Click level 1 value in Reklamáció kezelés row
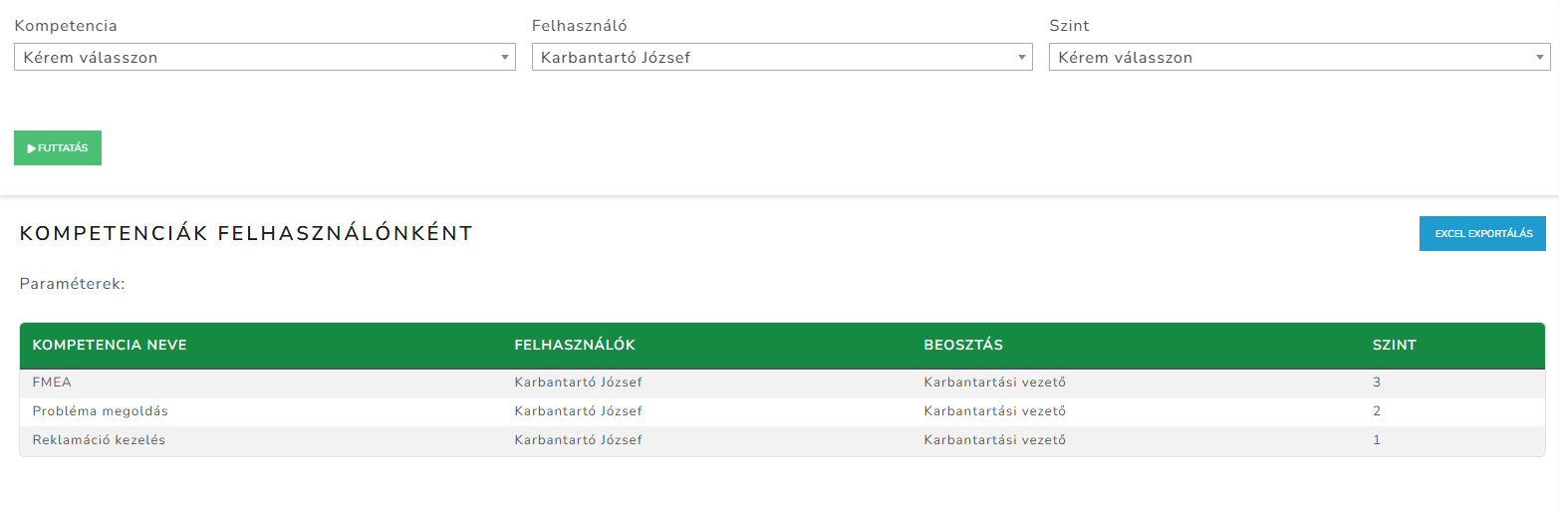 point(1377,439)
